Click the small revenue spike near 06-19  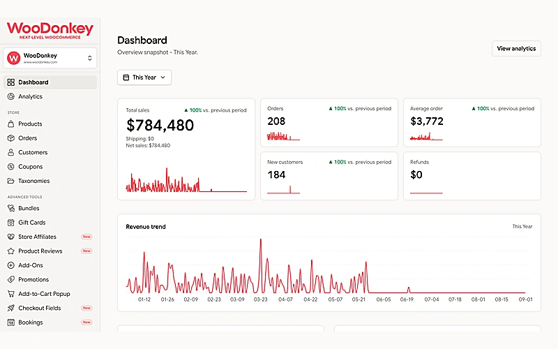click(x=409, y=290)
